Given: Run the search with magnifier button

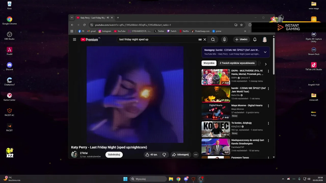Looking at the screenshot, I should [x=213, y=39].
